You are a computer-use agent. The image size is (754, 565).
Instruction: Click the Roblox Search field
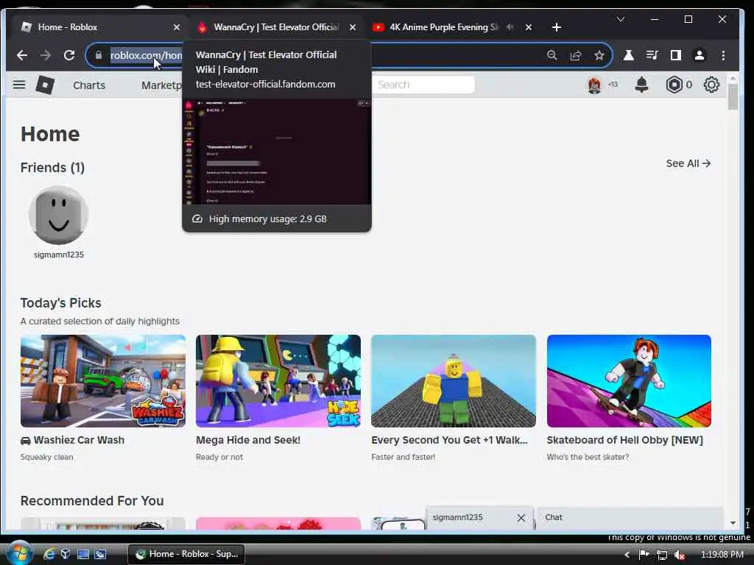pyautogui.click(x=423, y=85)
